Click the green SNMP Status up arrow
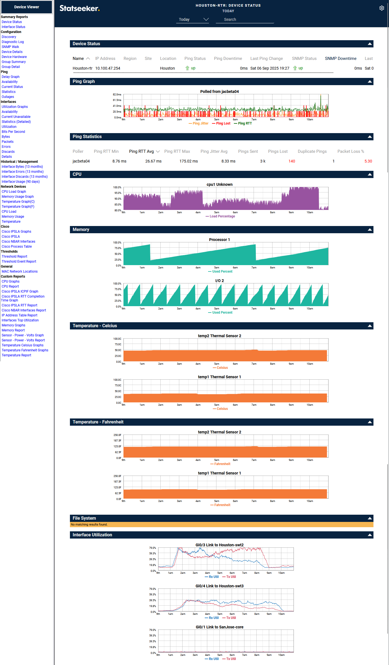Viewport: 389px width, 665px height. pyautogui.click(x=295, y=68)
